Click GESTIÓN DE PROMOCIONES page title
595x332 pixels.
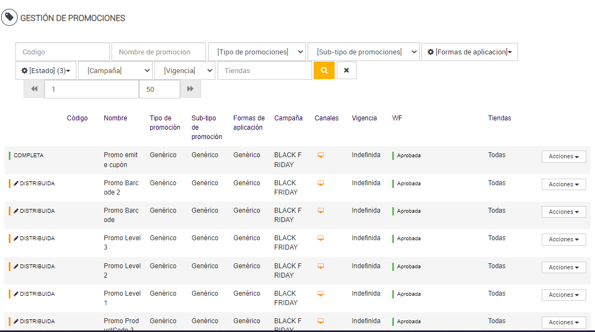[x=73, y=18]
